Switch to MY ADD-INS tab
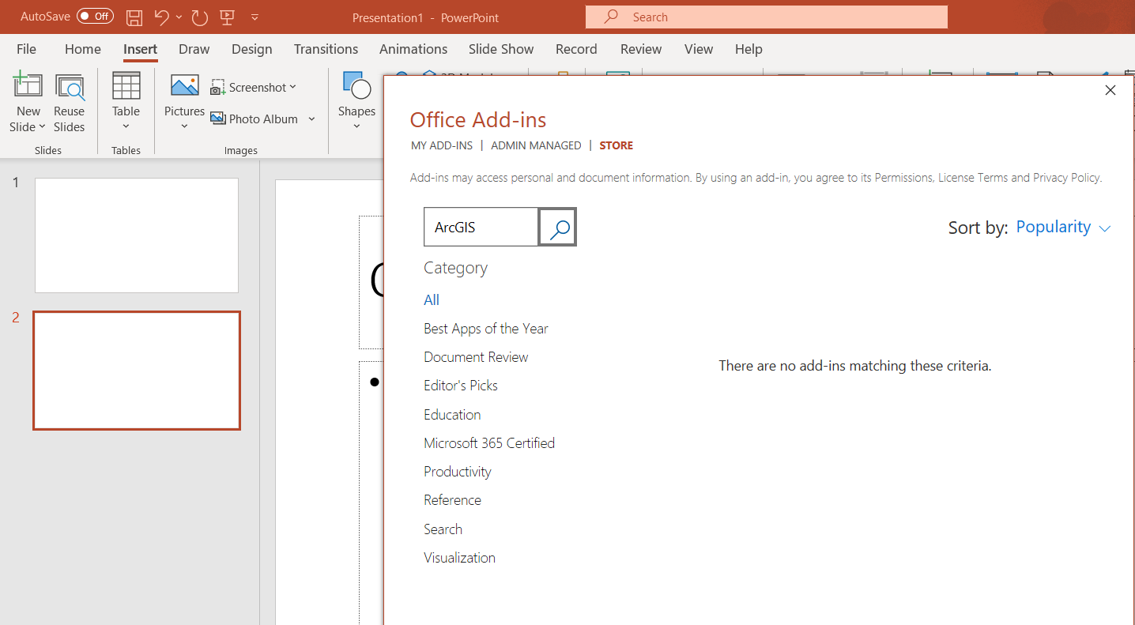Image resolution: width=1135 pixels, height=625 pixels. pyautogui.click(x=442, y=145)
